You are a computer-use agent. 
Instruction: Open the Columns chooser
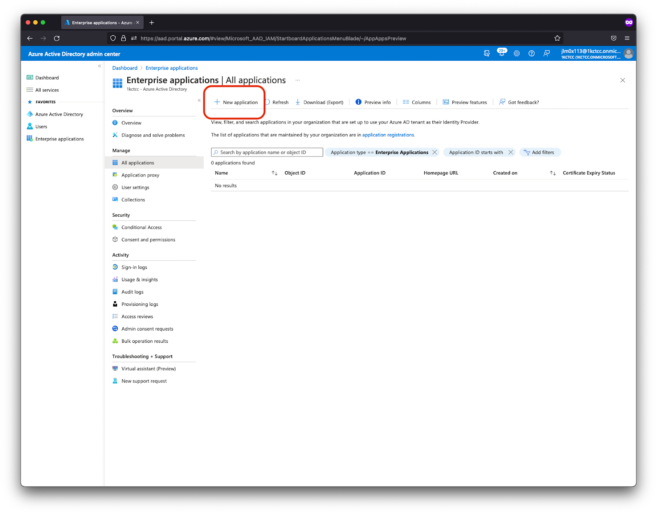pos(417,102)
